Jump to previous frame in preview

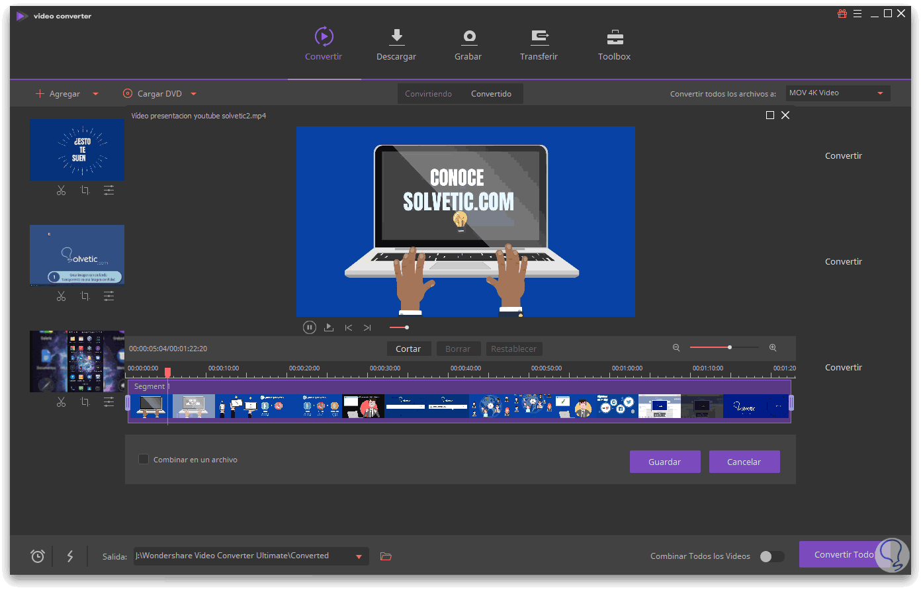349,327
